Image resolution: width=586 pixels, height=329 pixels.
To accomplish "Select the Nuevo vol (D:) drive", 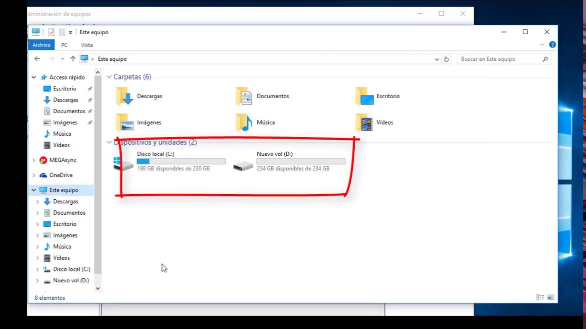I will [289, 161].
